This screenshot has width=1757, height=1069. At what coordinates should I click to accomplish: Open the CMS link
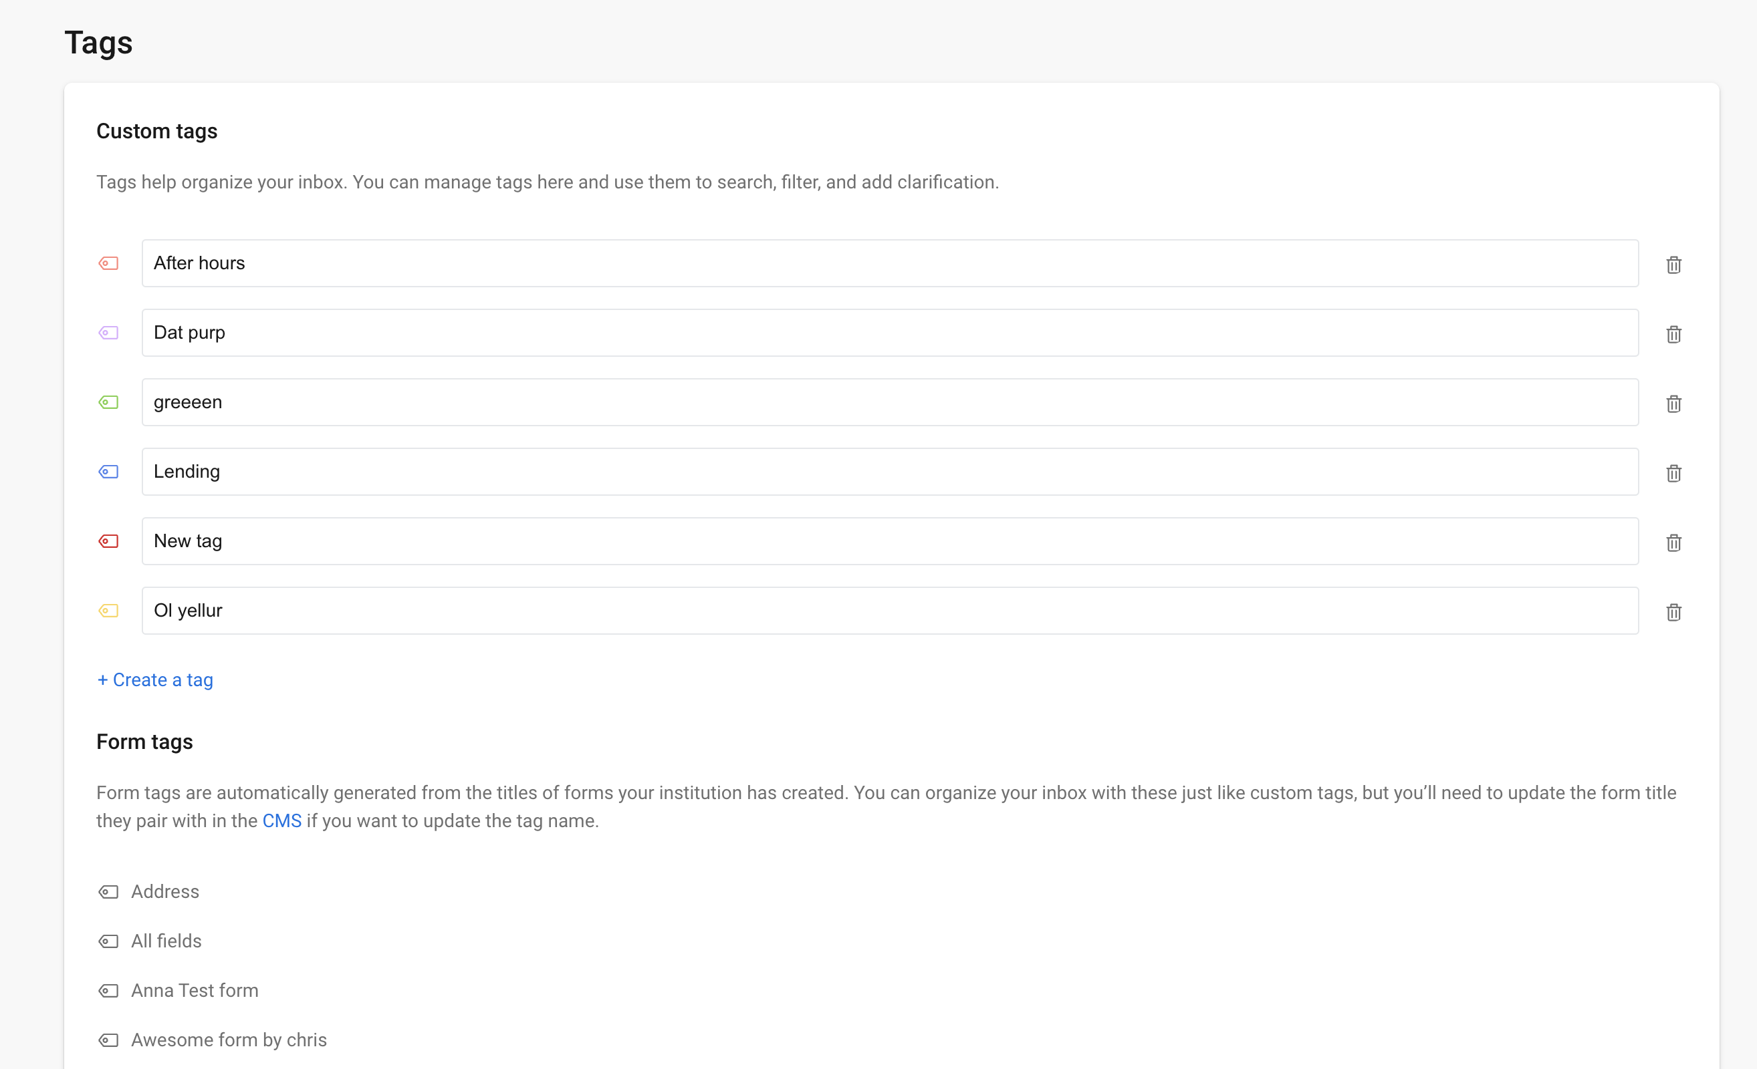pos(281,821)
